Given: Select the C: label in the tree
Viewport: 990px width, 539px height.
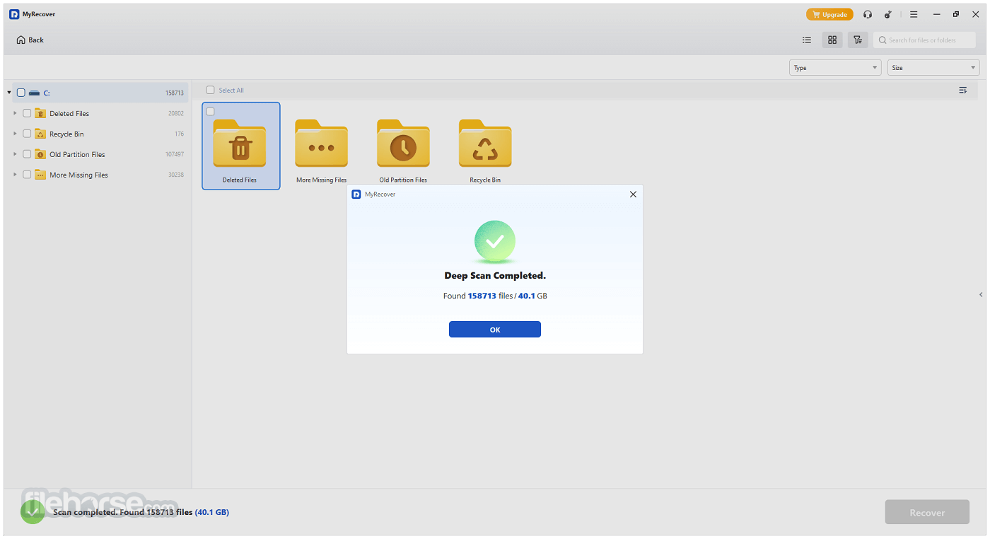Looking at the screenshot, I should [x=47, y=93].
